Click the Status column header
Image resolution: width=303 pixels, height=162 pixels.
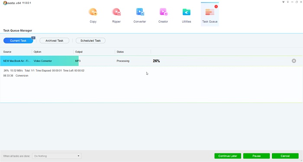pos(120,52)
